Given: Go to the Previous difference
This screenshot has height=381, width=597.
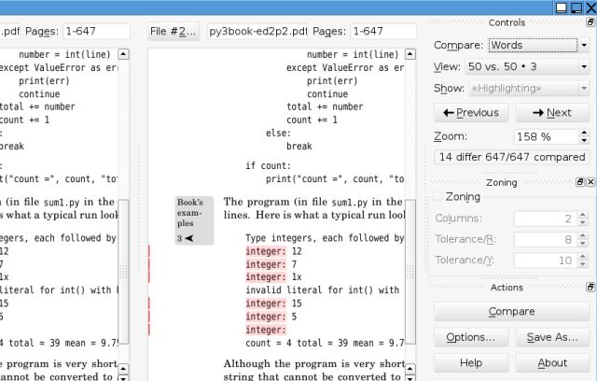Looking at the screenshot, I should (x=471, y=113).
